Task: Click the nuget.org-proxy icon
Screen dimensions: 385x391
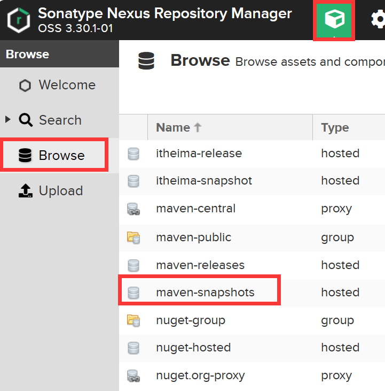Action: pos(133,376)
